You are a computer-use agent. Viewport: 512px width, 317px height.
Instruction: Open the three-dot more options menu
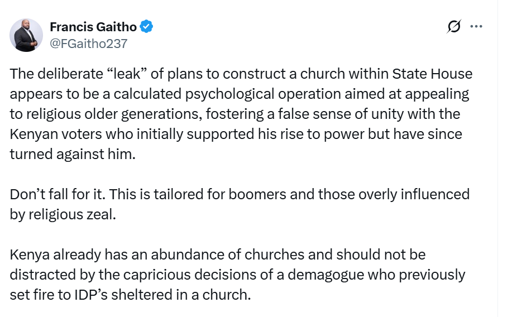[x=476, y=26]
